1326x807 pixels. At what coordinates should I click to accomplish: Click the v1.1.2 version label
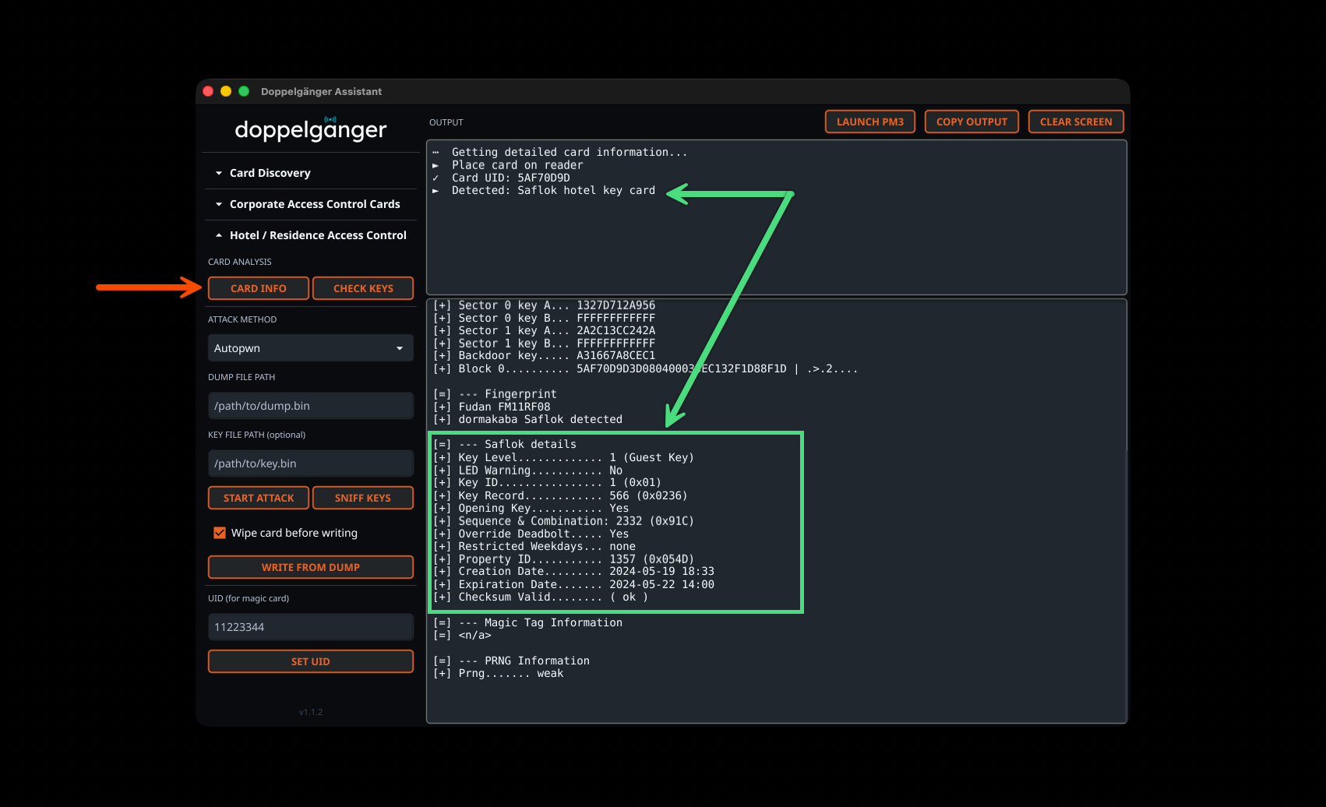click(x=311, y=712)
